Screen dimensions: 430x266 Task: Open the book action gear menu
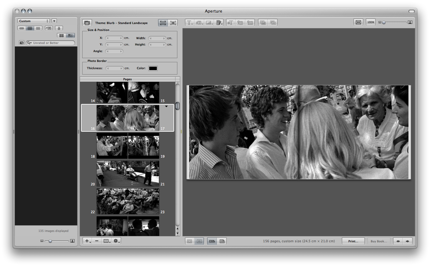[x=116, y=241]
